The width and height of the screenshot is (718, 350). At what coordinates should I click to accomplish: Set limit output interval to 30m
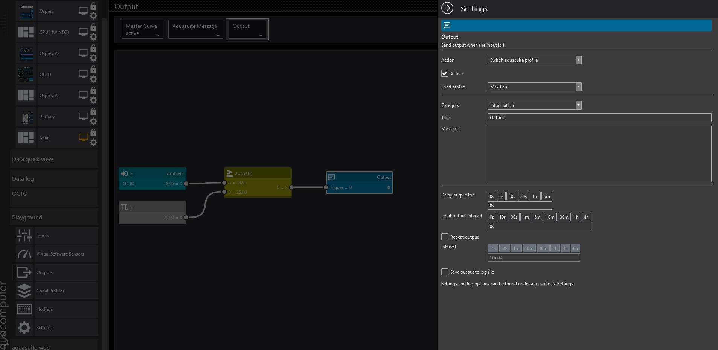coord(564,217)
